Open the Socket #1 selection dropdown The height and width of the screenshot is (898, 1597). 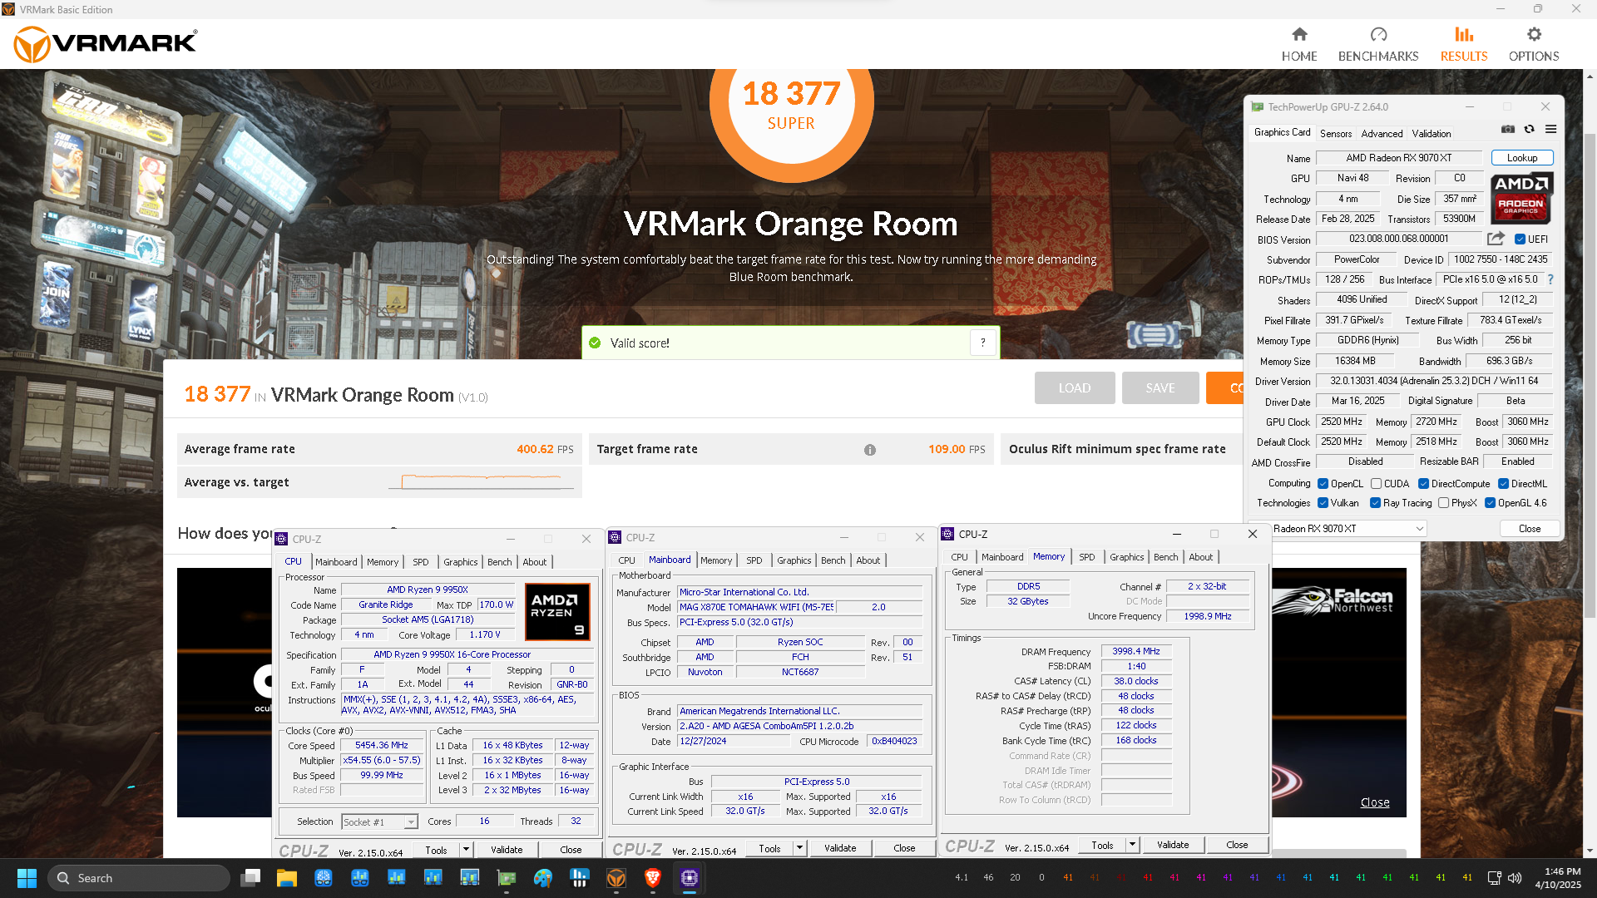379,822
